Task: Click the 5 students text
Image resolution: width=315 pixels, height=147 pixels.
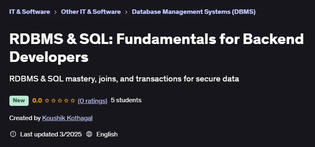Action: point(126,100)
